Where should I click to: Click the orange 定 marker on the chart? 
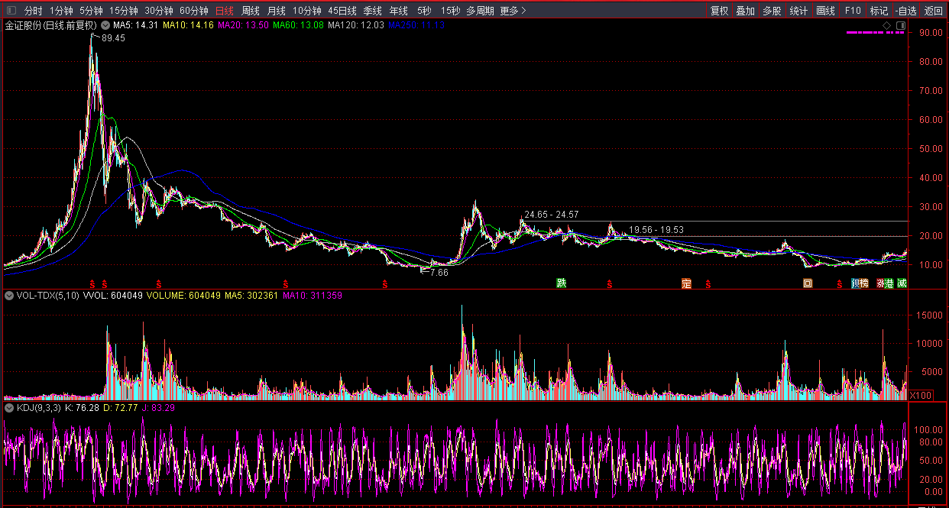point(686,283)
